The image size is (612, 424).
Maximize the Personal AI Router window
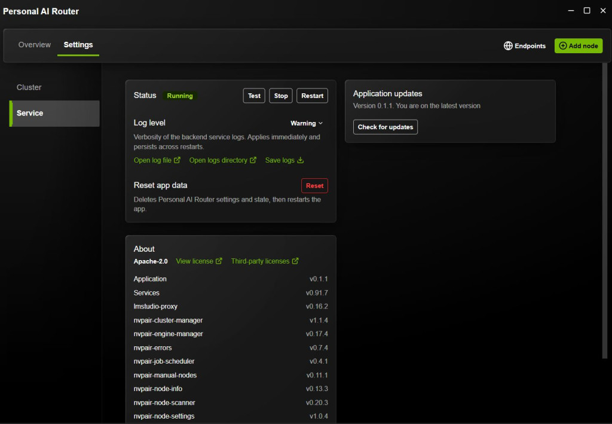pos(587,11)
